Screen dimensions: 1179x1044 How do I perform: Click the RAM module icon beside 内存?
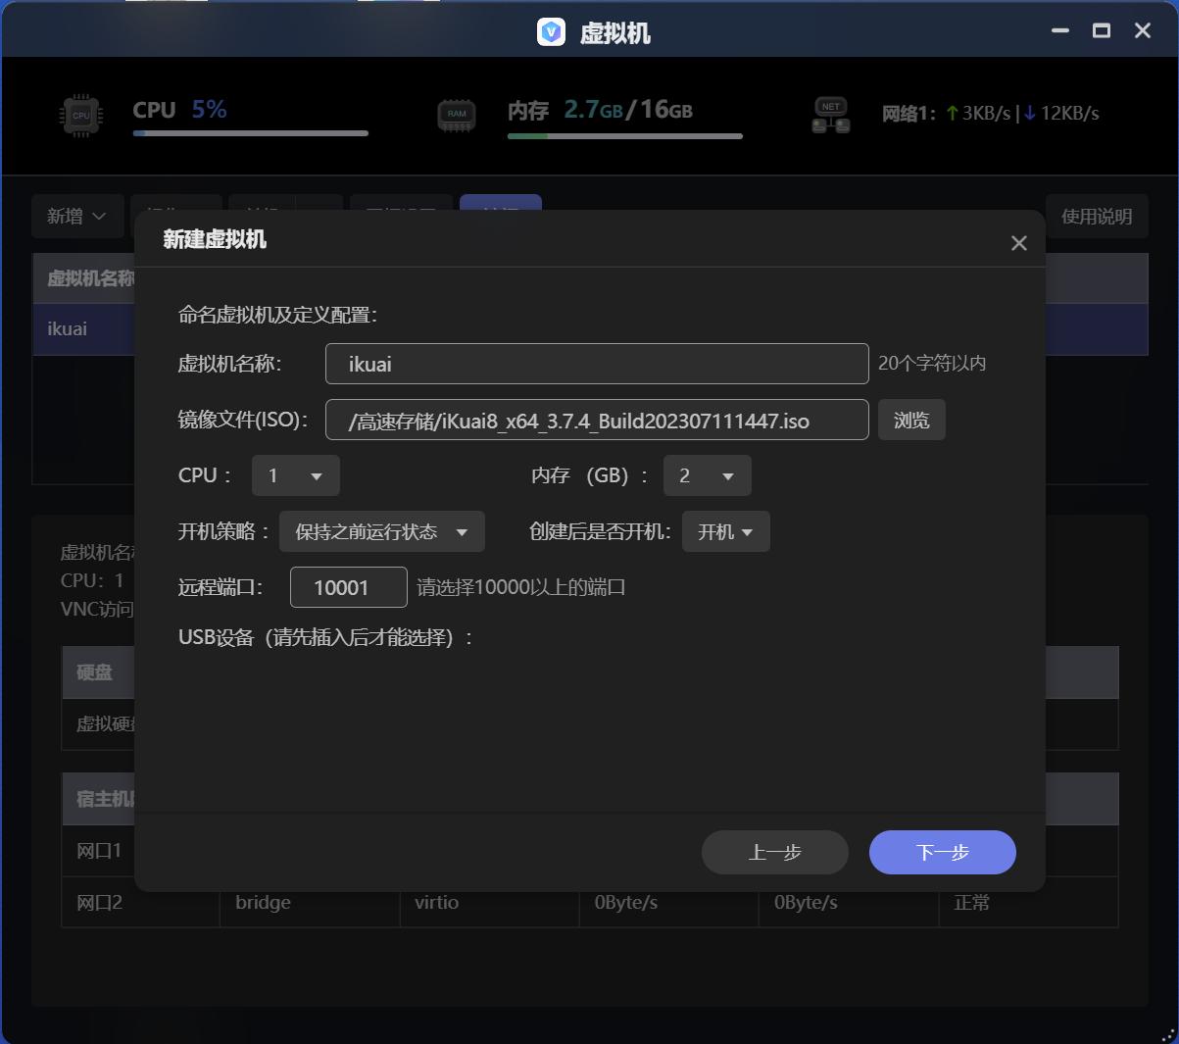[456, 114]
